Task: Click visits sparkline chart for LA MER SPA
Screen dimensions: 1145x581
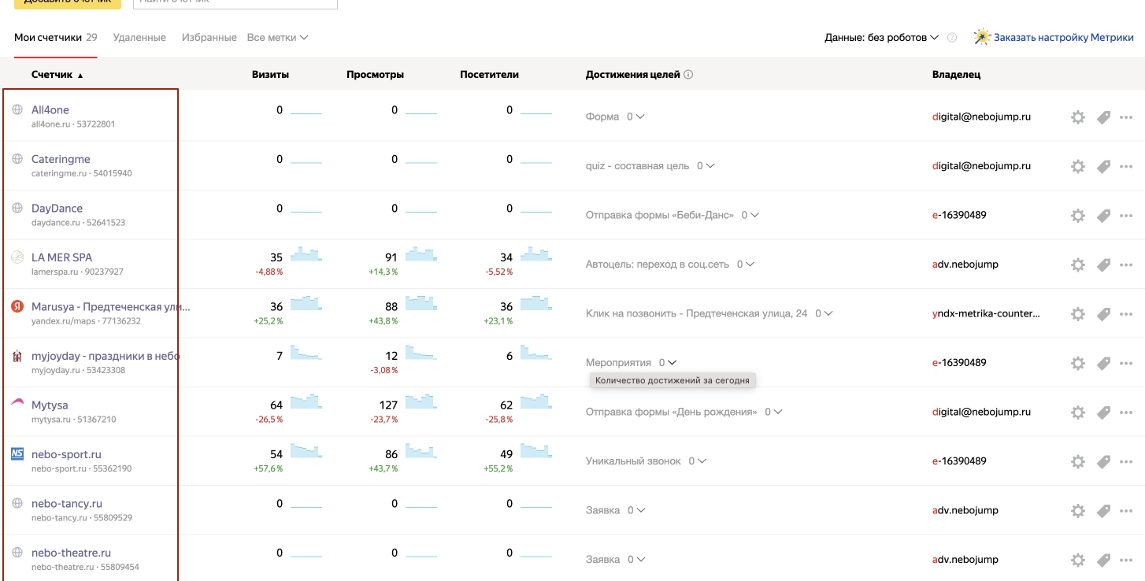Action: coord(306,255)
